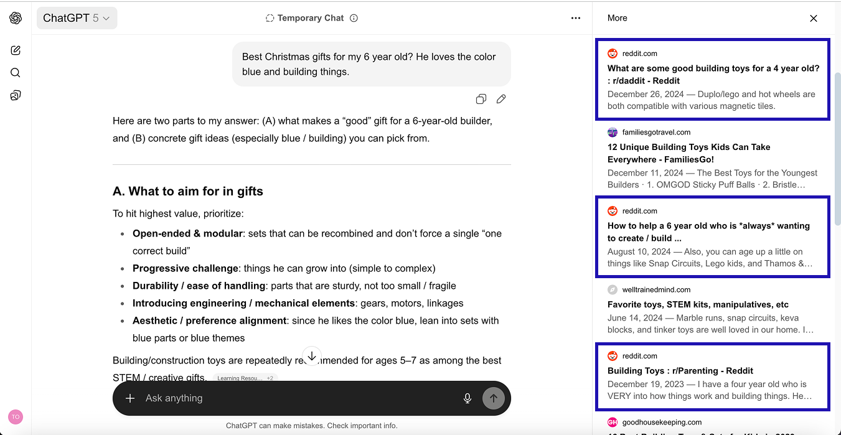Screen dimensions: 841x435
Task: Open the FamiliesGo building toys article
Action: [712, 157]
